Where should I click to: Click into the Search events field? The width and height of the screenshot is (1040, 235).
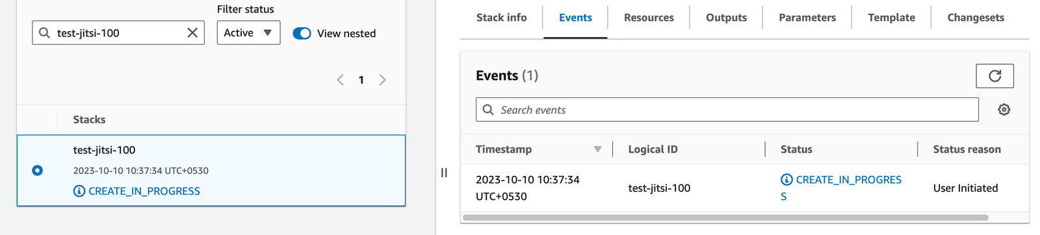[727, 110]
